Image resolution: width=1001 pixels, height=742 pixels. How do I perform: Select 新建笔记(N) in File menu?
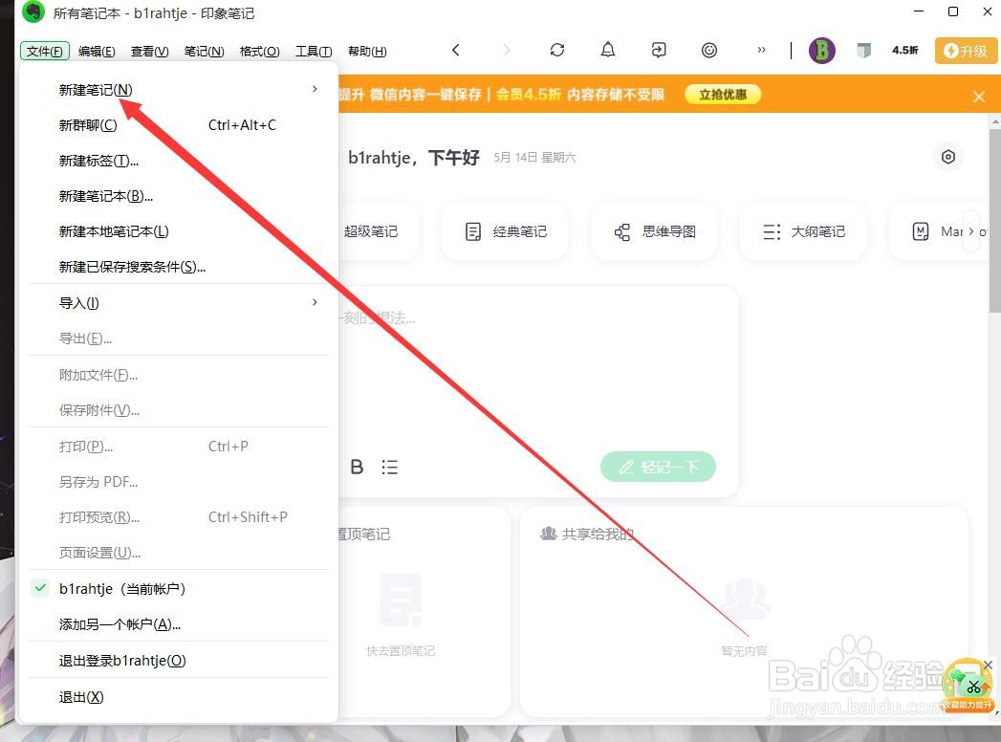click(x=178, y=89)
